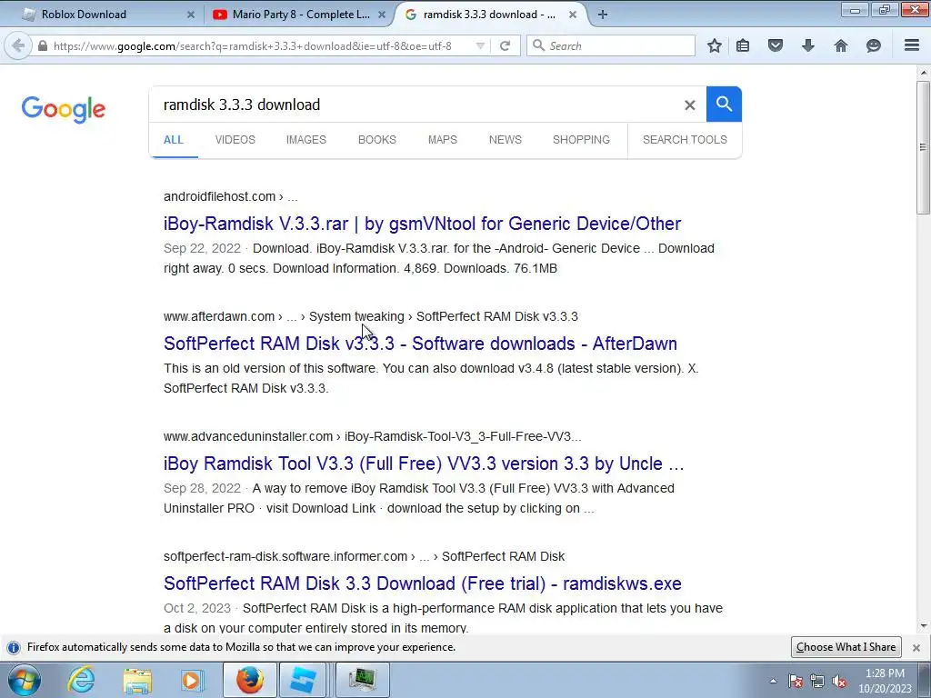Select the ALL search filter
931x698 pixels.
(x=174, y=139)
